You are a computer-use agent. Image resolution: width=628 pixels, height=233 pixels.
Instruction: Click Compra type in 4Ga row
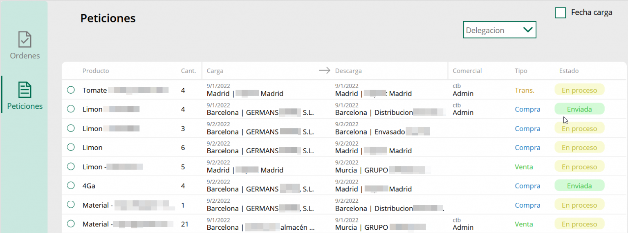[527, 186]
